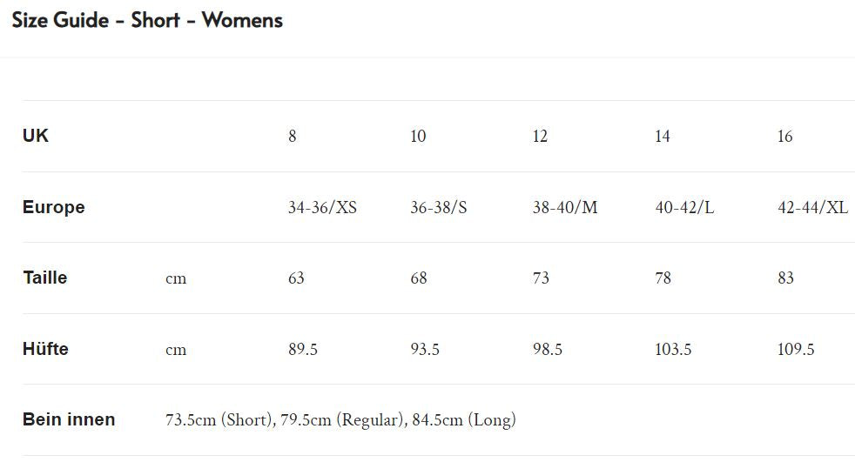Click the Hüfte row label
855x462 pixels.
click(45, 349)
